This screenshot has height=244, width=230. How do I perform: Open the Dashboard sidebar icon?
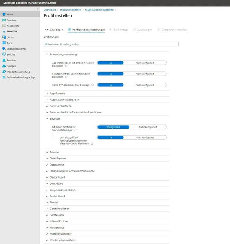click(x=4, y=20)
